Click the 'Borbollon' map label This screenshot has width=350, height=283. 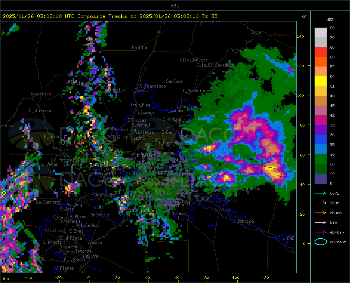click(x=126, y=130)
